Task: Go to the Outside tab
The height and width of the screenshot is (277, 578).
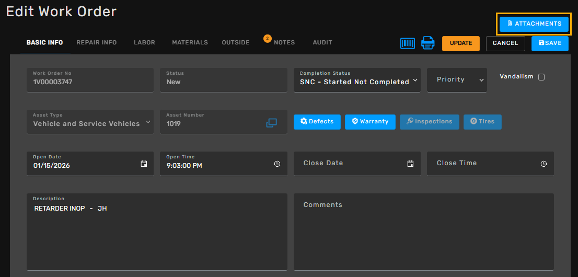Action: (236, 43)
